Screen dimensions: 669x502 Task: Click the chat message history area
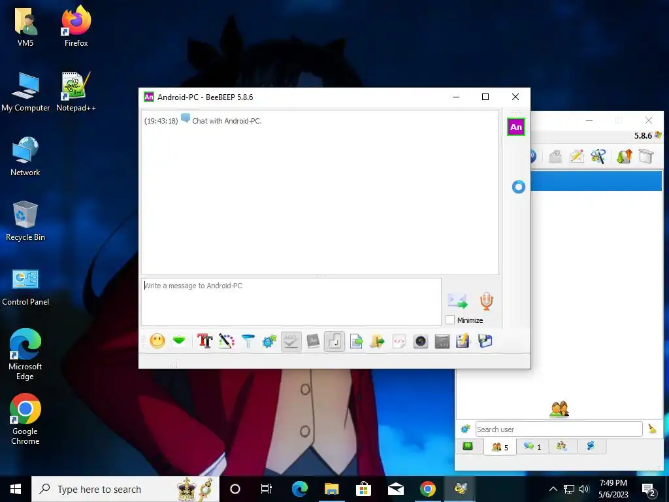point(320,193)
